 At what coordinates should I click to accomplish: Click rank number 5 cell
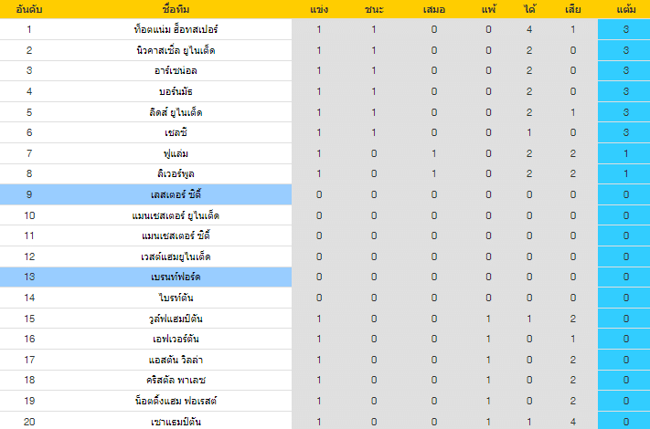[x=29, y=112]
